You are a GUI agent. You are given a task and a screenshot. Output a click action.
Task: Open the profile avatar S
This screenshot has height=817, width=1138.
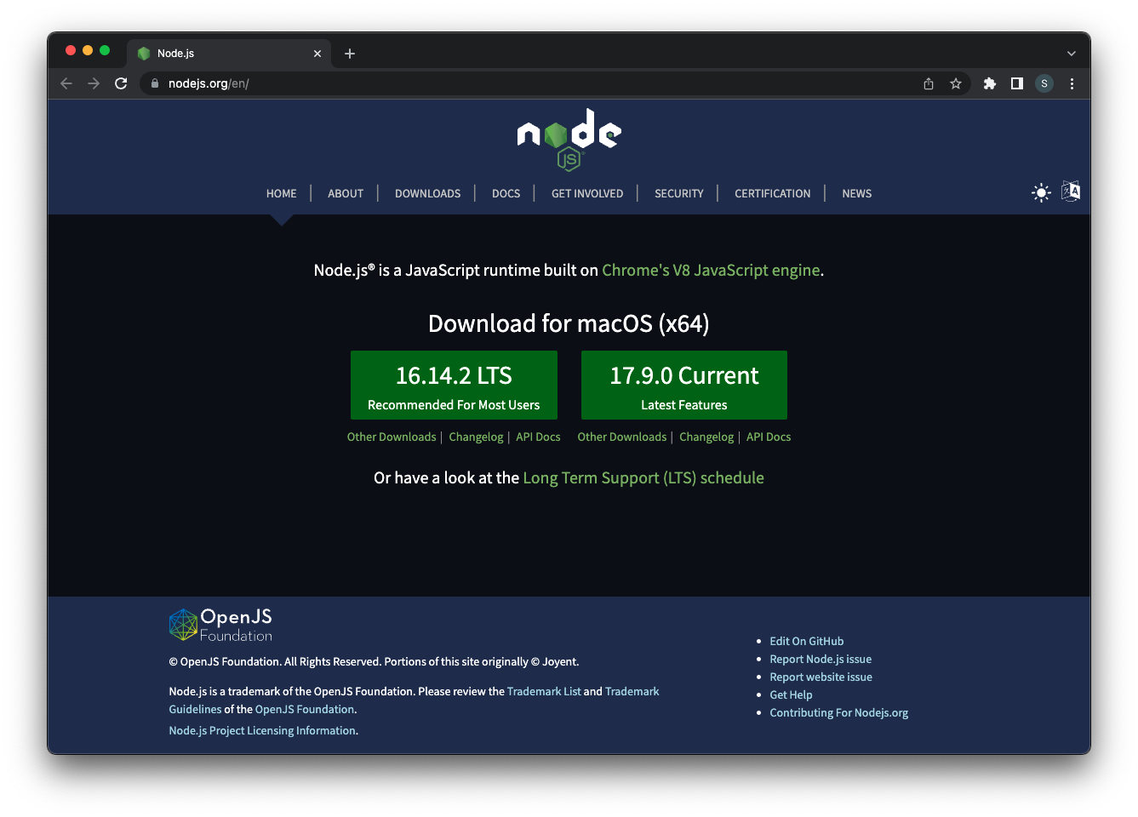(1044, 83)
